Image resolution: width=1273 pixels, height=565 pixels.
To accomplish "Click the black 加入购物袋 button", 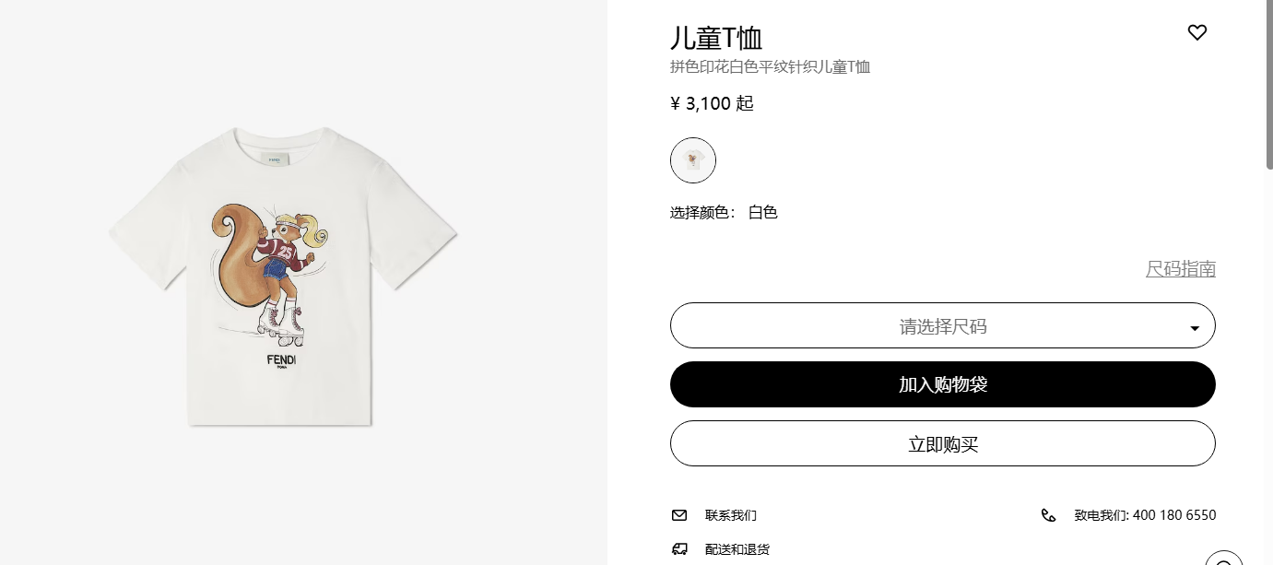I will 942,384.
